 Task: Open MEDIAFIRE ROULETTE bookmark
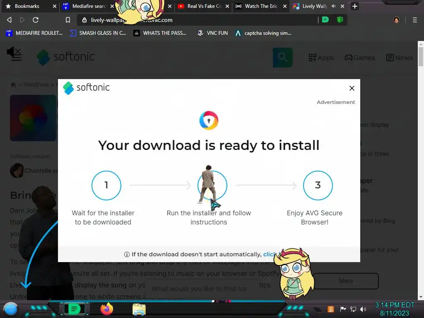pyautogui.click(x=34, y=33)
